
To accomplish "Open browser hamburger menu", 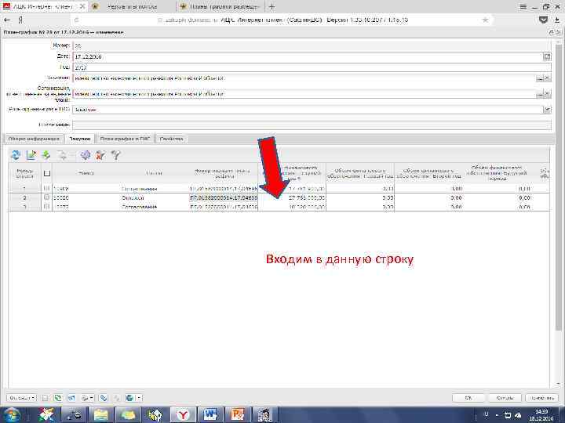I will [523, 6].
